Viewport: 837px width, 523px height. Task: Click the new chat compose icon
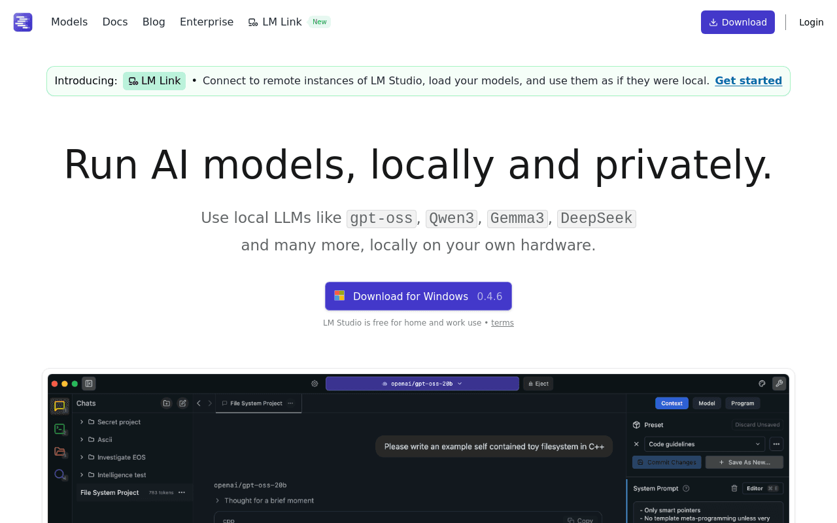(182, 403)
